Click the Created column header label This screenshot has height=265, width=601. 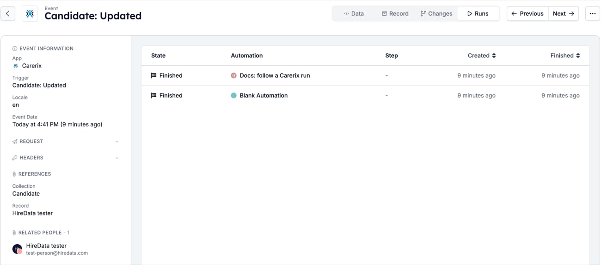point(478,55)
